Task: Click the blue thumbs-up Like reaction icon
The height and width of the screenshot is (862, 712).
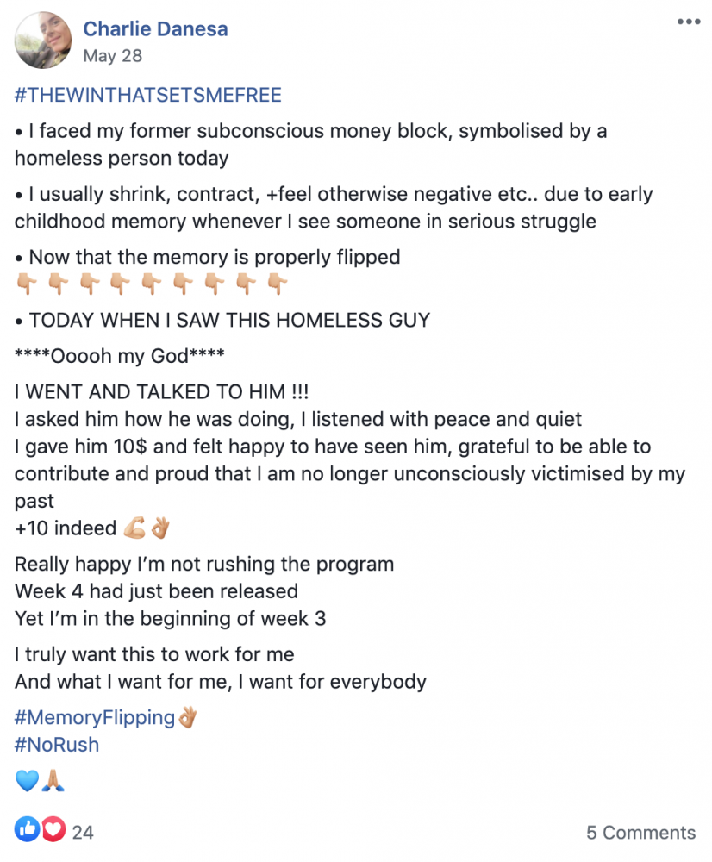Action: [27, 829]
